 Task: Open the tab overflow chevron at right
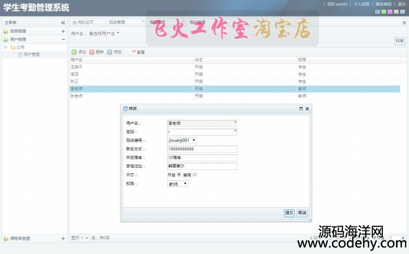click(404, 23)
